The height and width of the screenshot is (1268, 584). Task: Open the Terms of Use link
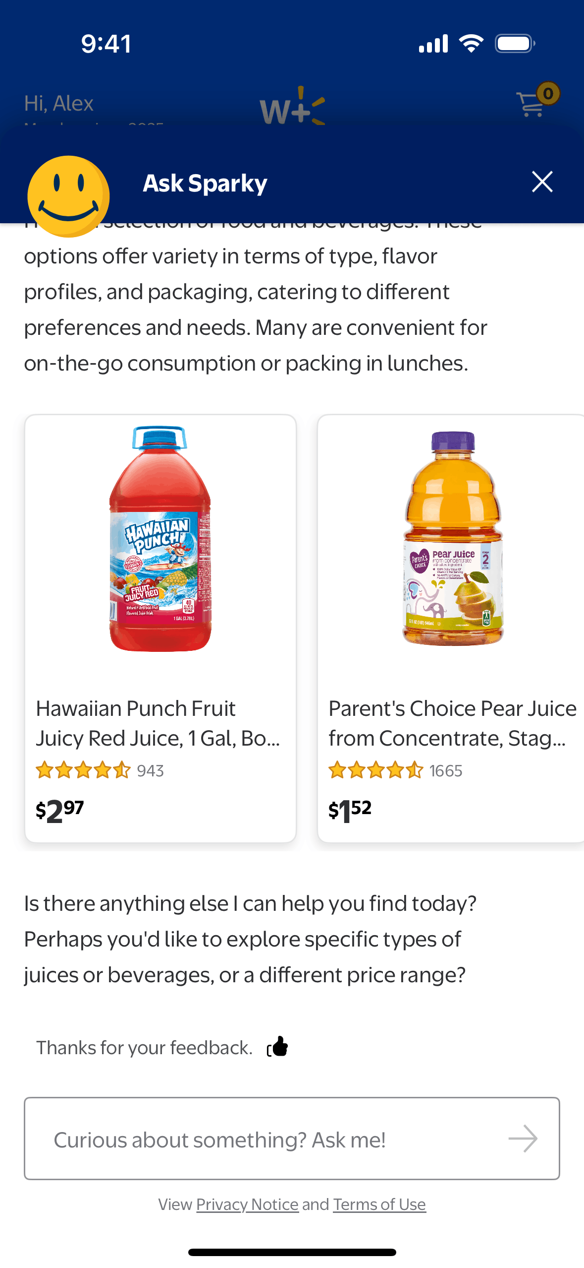click(x=379, y=1205)
